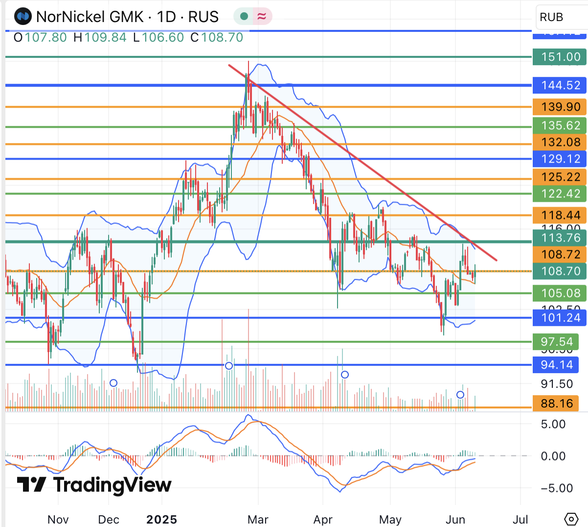Select the 108.72 orange price label

pyautogui.click(x=560, y=254)
